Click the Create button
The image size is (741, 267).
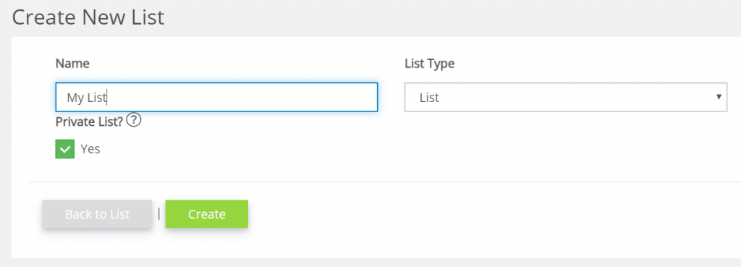point(206,214)
